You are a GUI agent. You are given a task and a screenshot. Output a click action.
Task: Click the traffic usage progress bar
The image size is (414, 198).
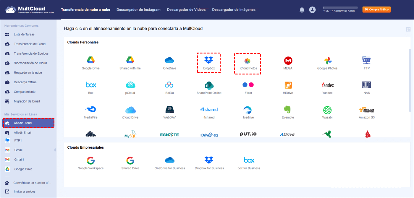click(x=340, y=8)
